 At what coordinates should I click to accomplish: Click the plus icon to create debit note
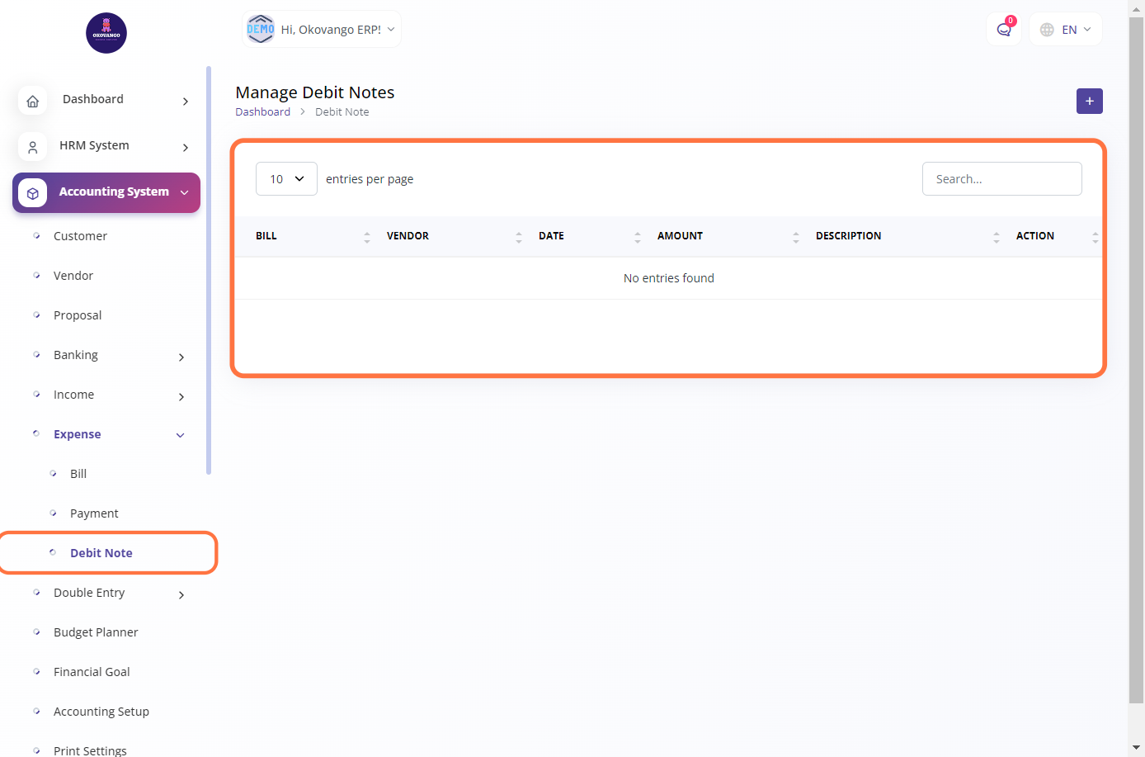(x=1089, y=102)
